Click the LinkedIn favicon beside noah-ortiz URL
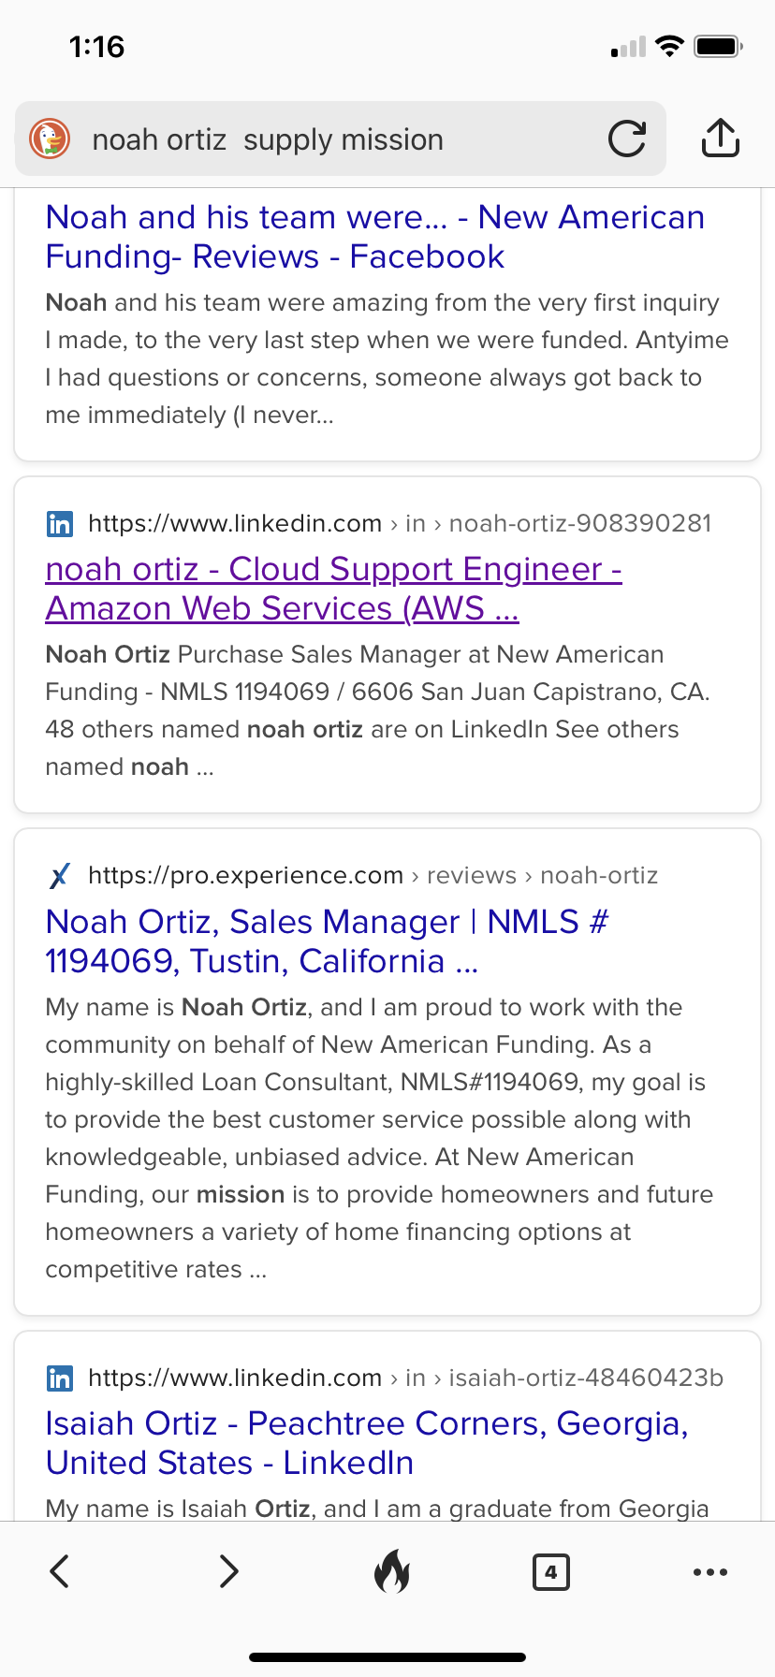The height and width of the screenshot is (1677, 775). point(60,523)
